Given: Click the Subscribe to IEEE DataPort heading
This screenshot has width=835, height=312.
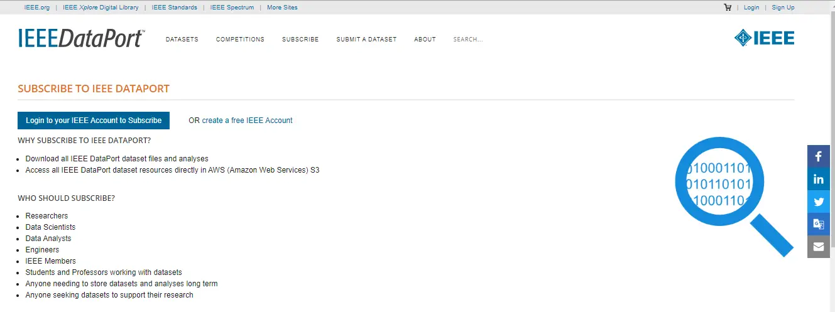Looking at the screenshot, I should (94, 89).
